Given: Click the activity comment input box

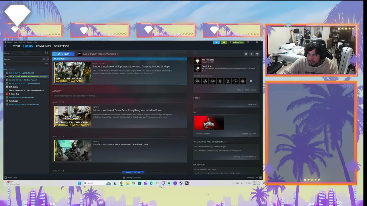Looking at the screenshot, I should [120, 96].
